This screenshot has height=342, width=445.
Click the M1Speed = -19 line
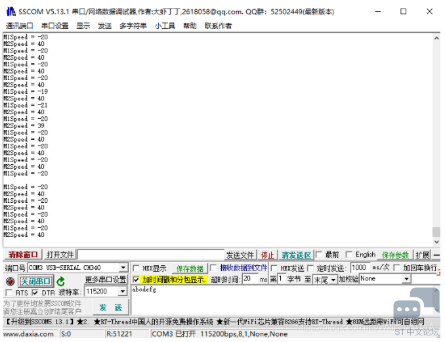(x=26, y=92)
